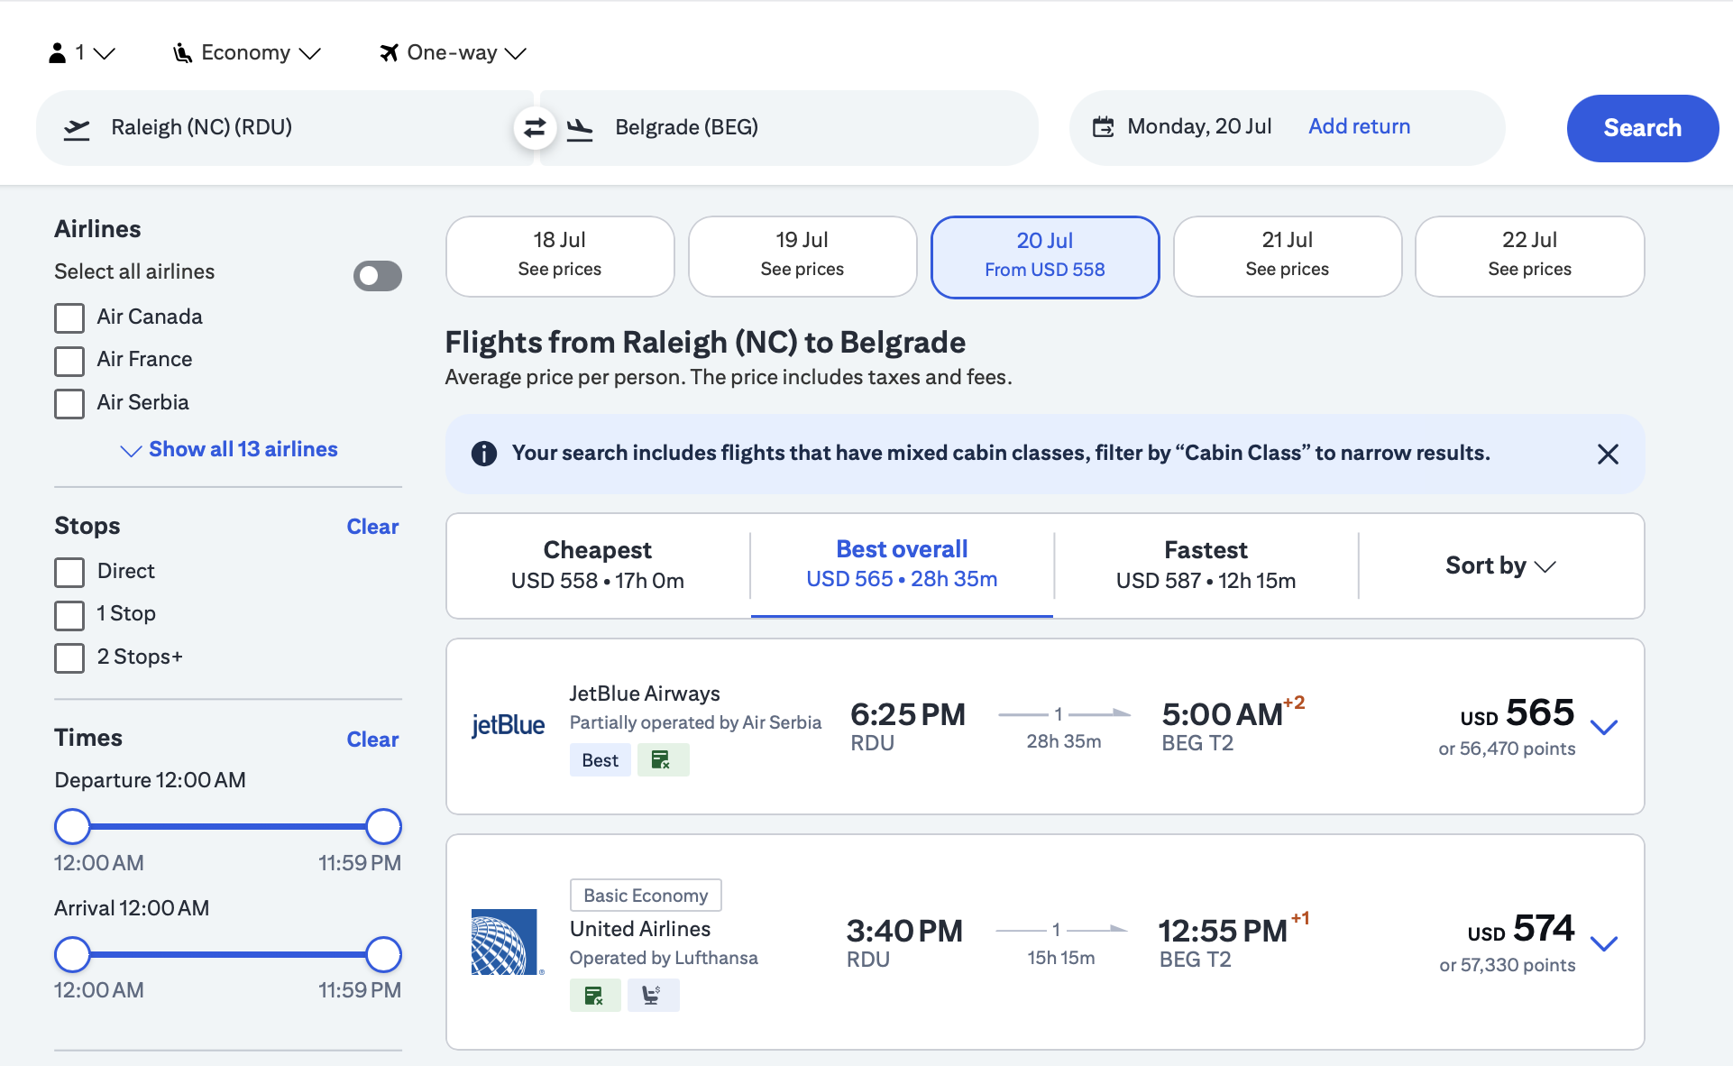This screenshot has width=1733, height=1066.
Task: Open the Economy cabin class dropdown
Action: pos(246,52)
